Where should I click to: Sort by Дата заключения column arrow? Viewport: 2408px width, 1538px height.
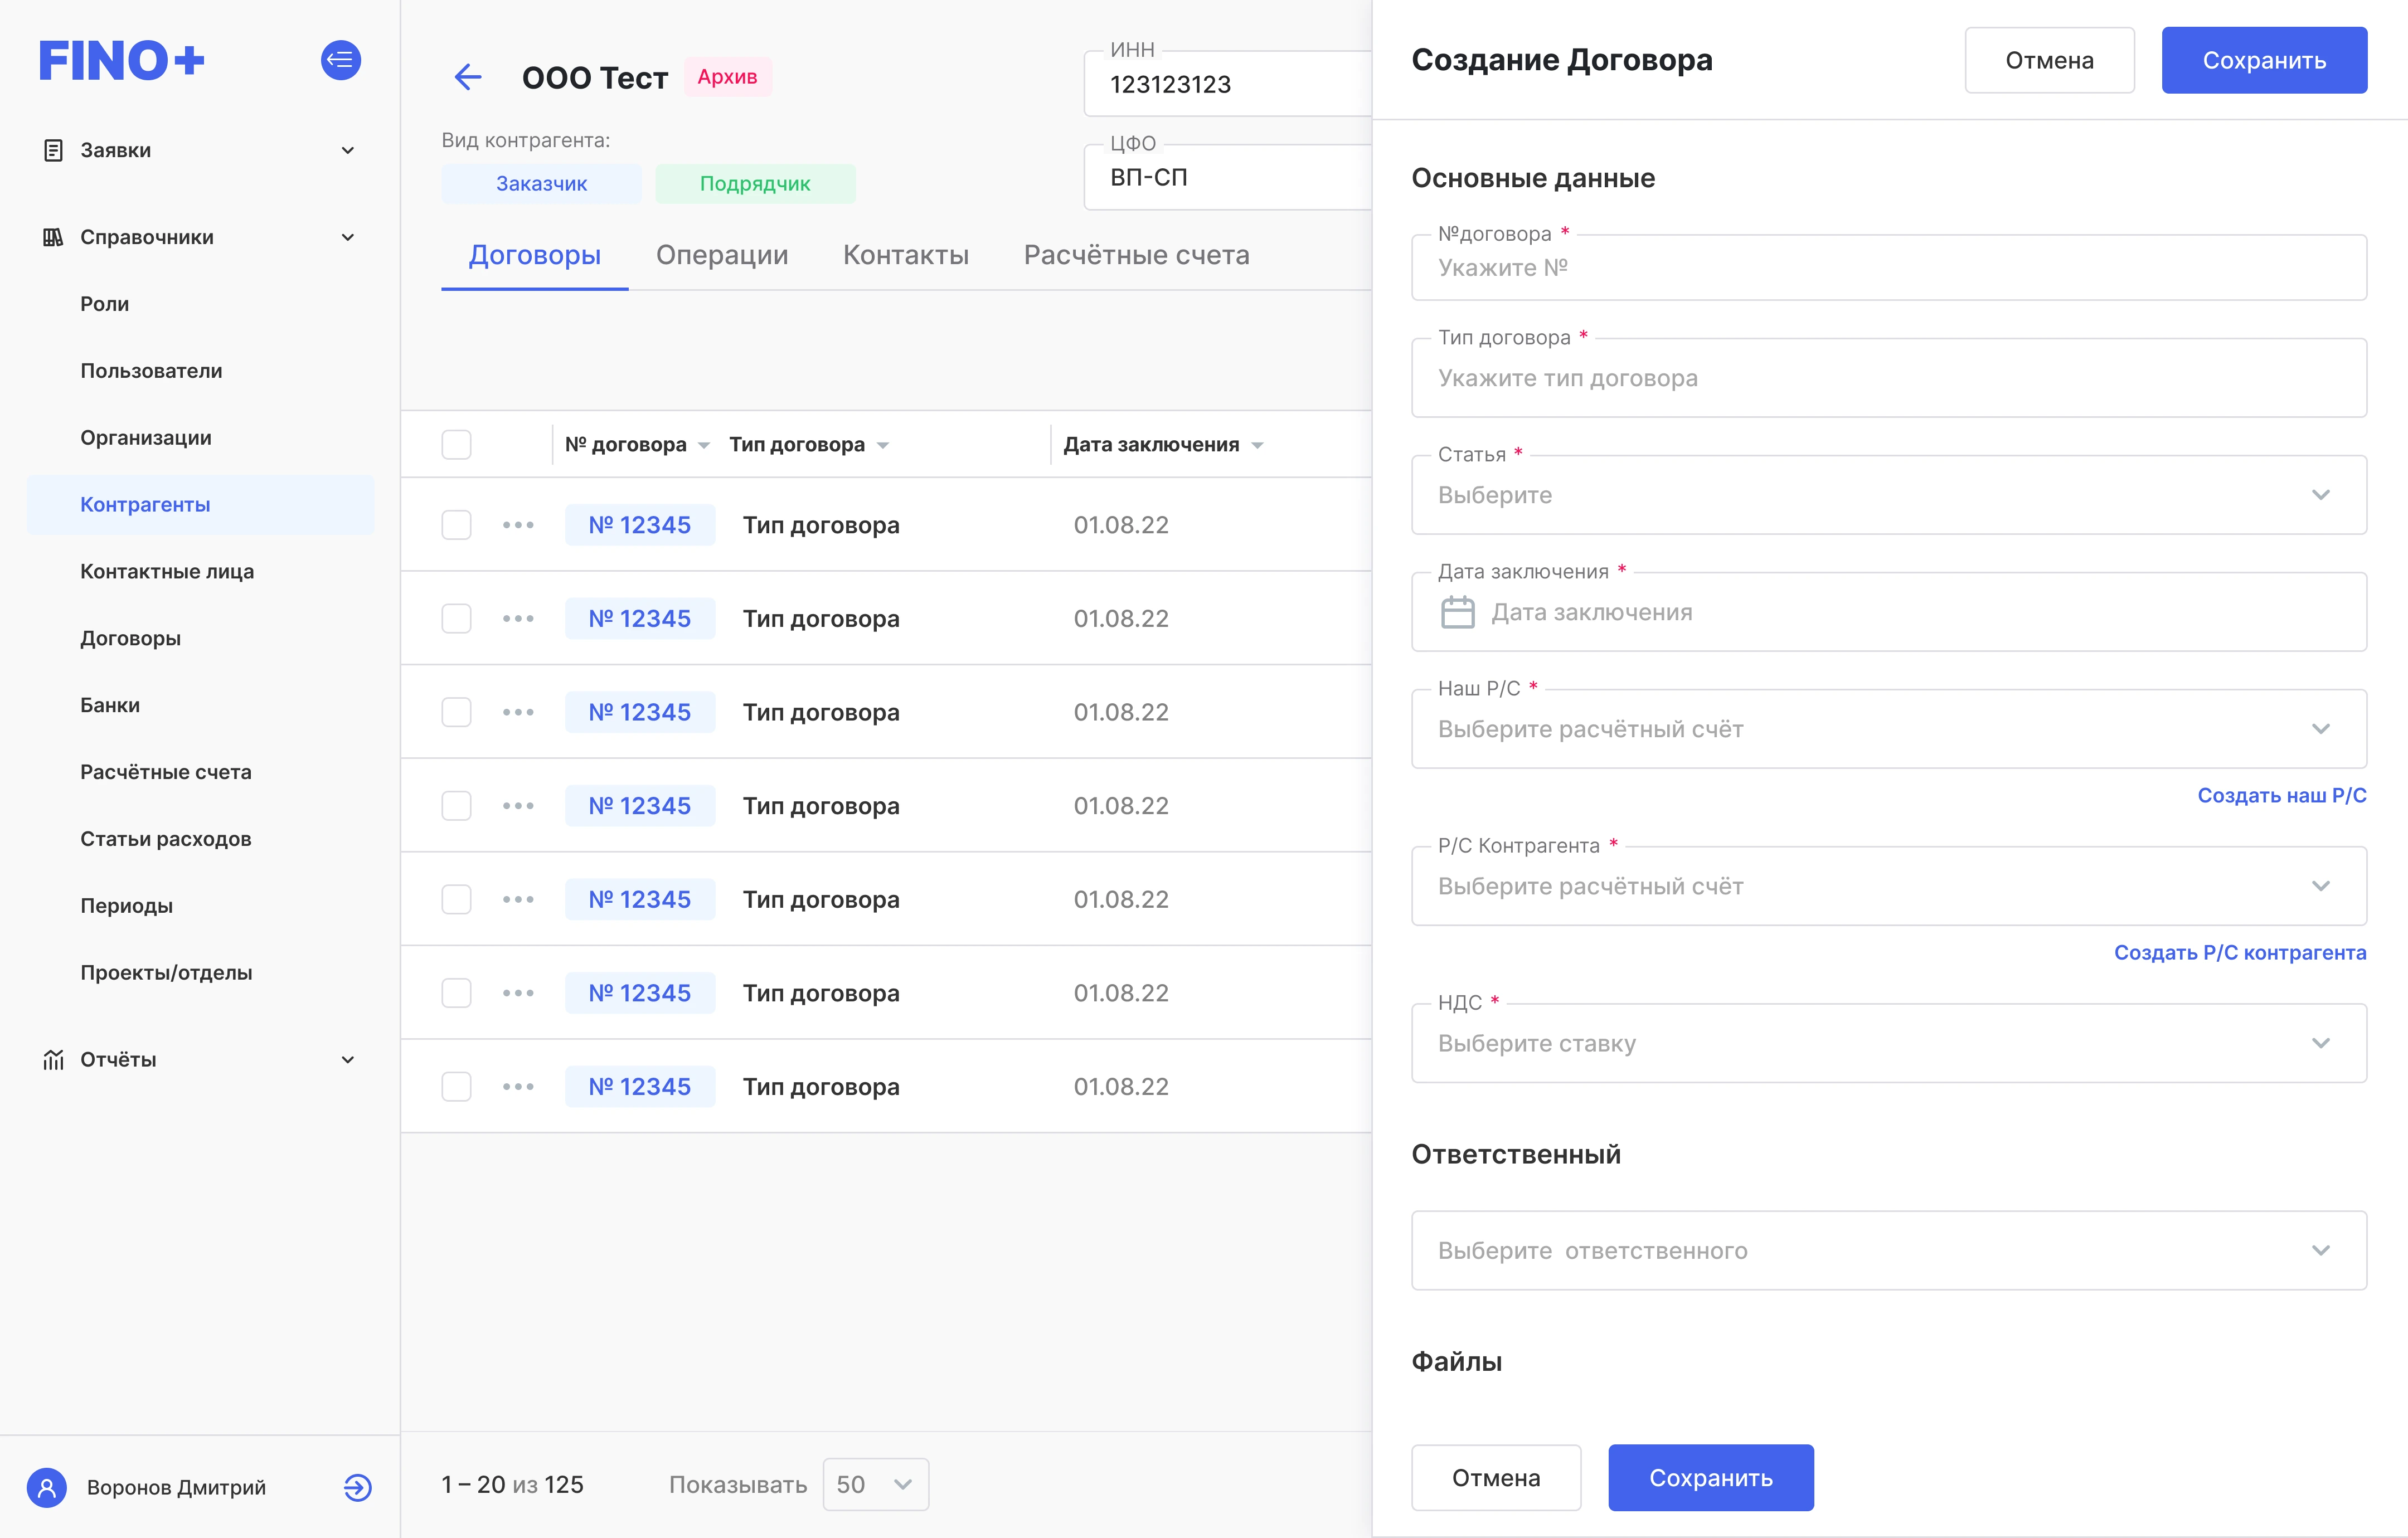point(1257,446)
